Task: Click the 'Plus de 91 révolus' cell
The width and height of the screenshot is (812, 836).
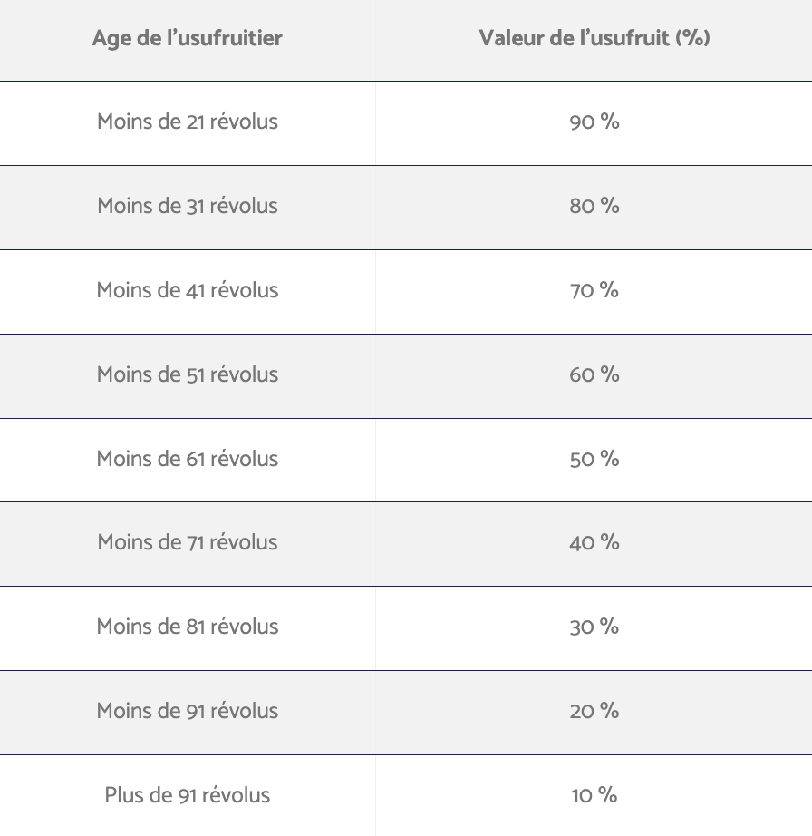Action: coord(187,795)
